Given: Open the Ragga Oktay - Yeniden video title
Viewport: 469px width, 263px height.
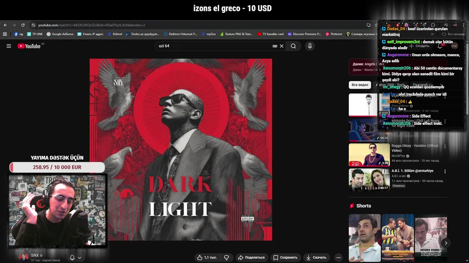Looking at the screenshot, I should click(415, 148).
